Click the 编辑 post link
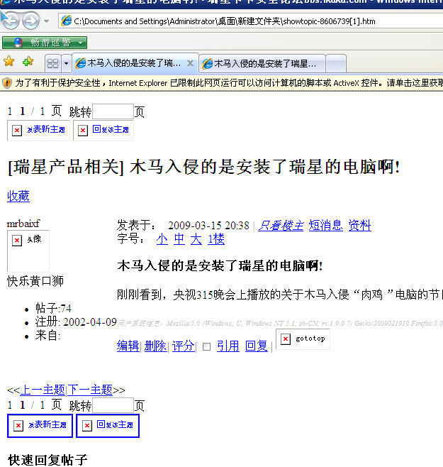 pos(128,346)
